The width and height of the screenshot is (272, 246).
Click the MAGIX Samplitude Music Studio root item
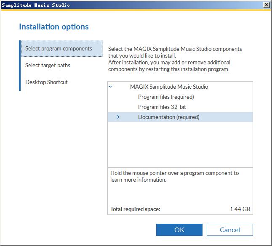coord(169,87)
